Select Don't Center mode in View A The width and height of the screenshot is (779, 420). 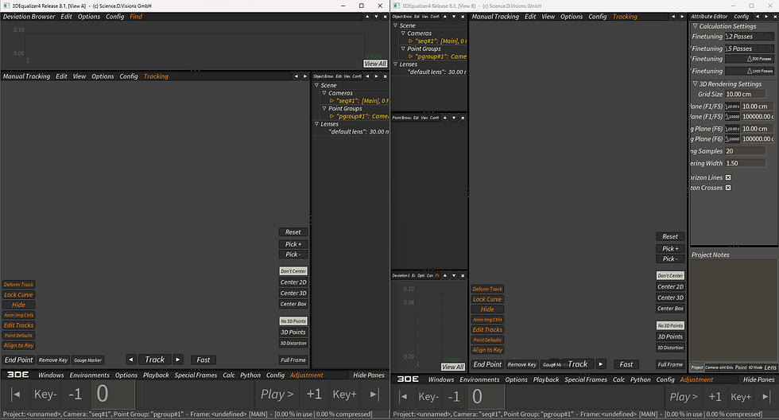point(293,271)
